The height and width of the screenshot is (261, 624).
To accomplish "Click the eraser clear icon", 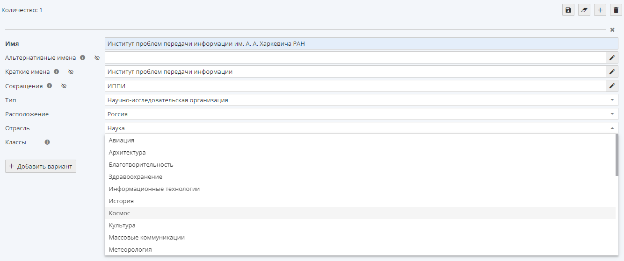I will pyautogui.click(x=584, y=10).
